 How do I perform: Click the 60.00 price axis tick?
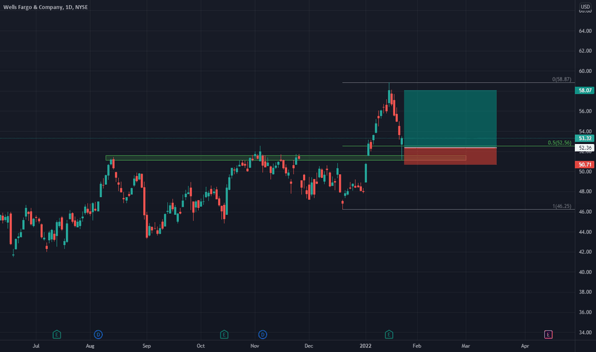tap(585, 71)
